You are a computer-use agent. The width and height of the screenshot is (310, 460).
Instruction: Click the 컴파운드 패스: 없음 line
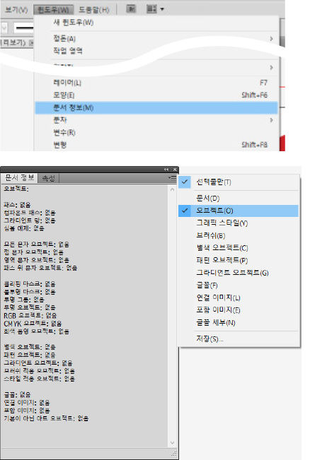tap(30, 213)
